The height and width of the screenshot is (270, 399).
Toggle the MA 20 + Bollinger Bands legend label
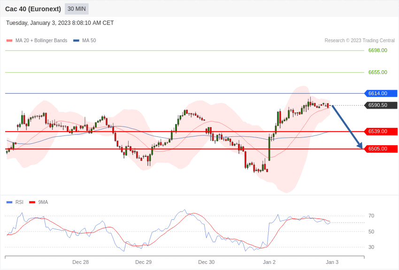click(41, 41)
